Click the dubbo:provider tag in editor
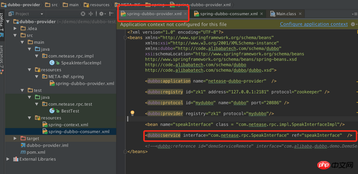358x174 pixels. pyautogui.click(x=165, y=113)
